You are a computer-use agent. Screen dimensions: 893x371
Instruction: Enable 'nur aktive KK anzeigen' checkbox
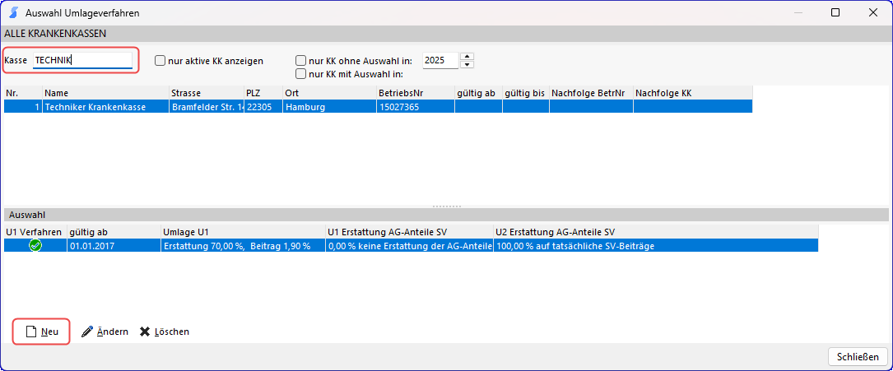tap(160, 60)
